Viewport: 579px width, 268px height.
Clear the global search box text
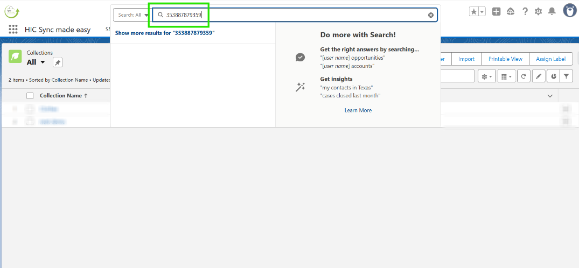click(431, 15)
